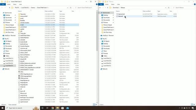The image size is (196, 110).
Task: Expand the ribbon in Release window
Action: tap(193, 4)
